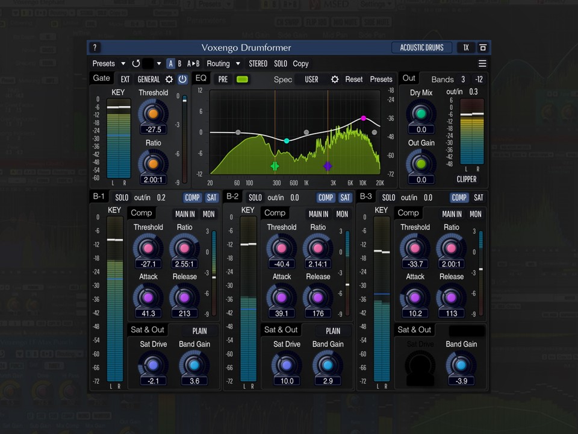The image size is (578, 434).
Task: Open the EQ Spec settings gear
Action: (335, 80)
